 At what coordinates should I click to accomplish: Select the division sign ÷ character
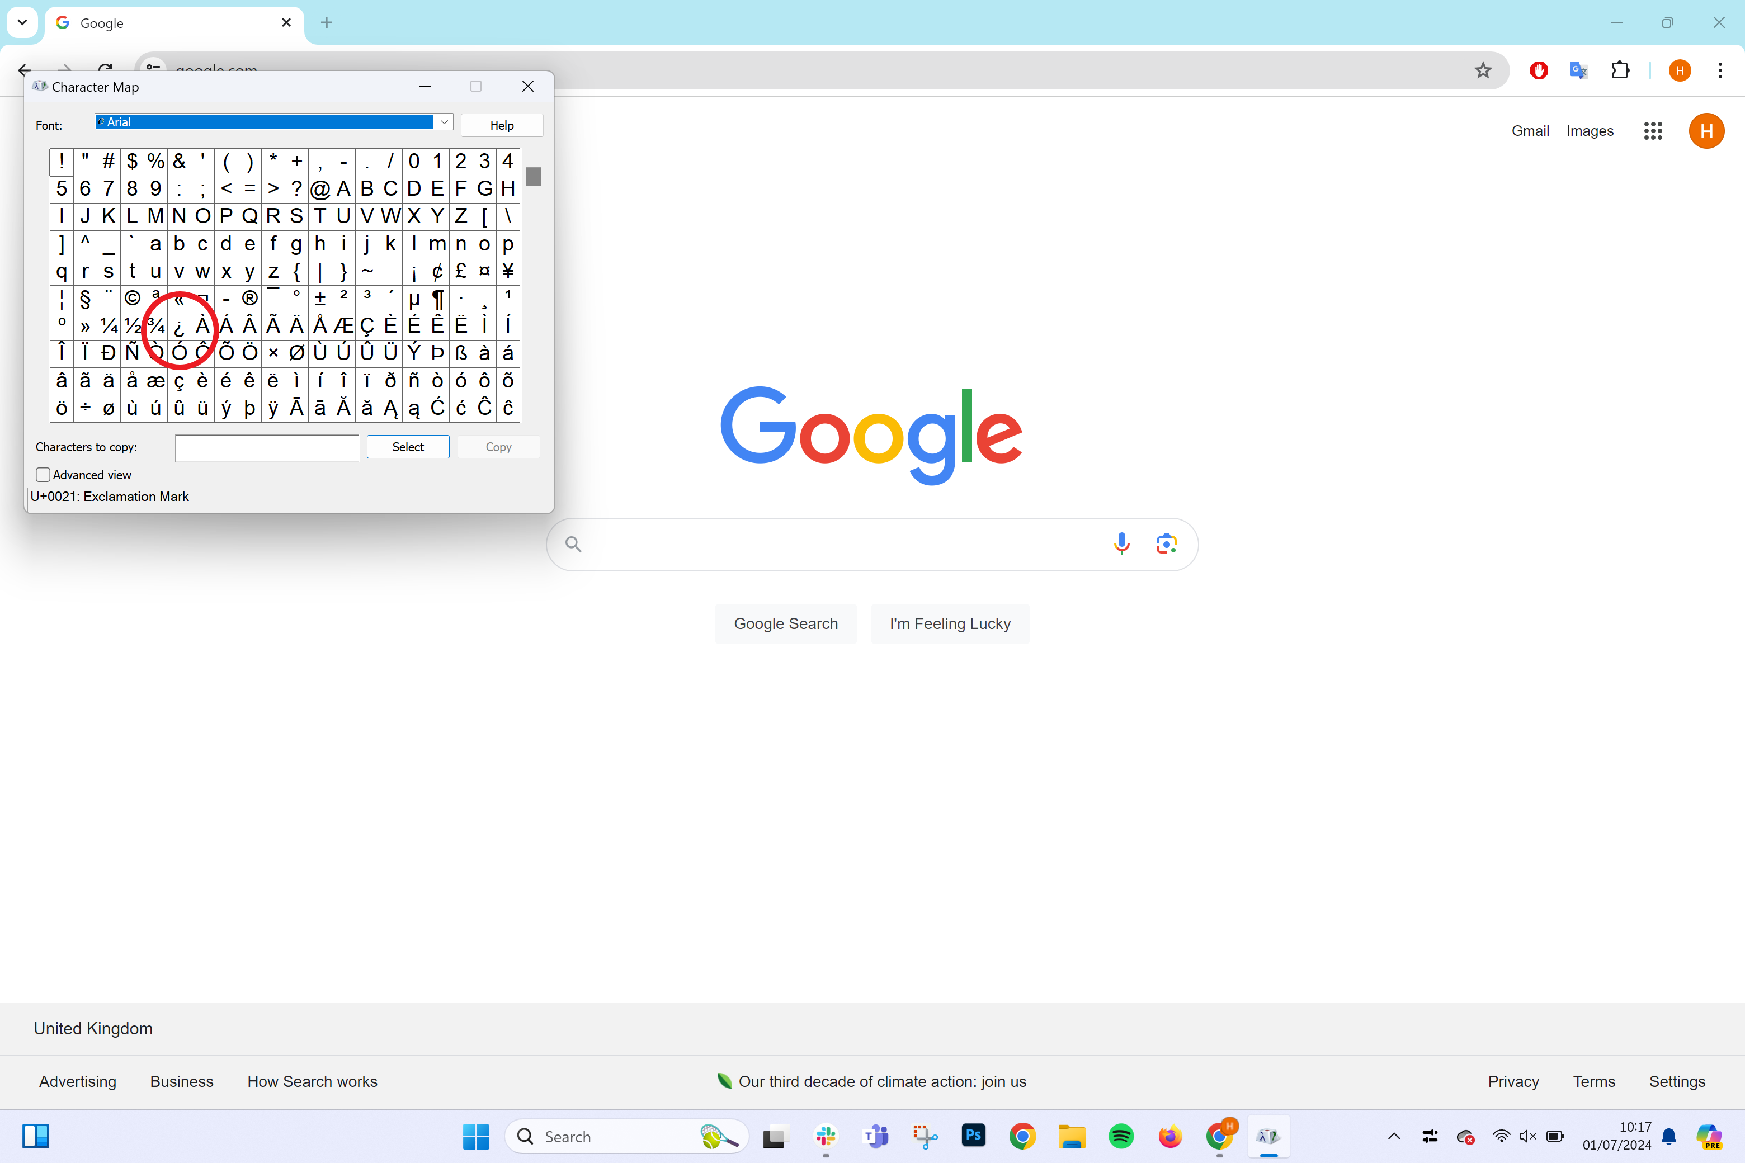(x=86, y=408)
